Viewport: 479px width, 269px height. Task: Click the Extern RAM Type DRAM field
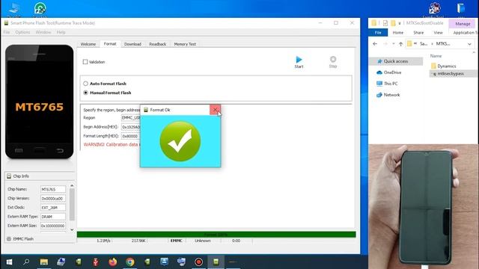click(x=53, y=217)
